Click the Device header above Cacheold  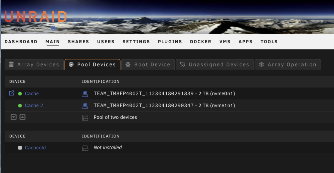(x=17, y=136)
